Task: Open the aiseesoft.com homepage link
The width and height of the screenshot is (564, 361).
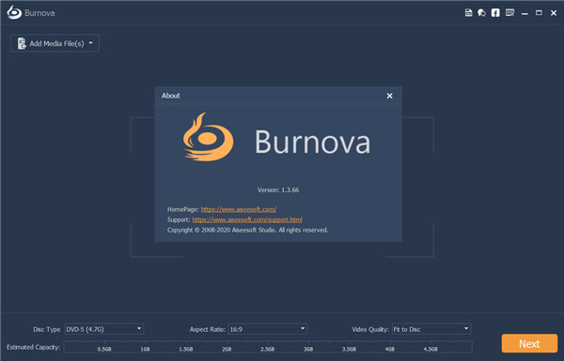Action: tap(239, 209)
